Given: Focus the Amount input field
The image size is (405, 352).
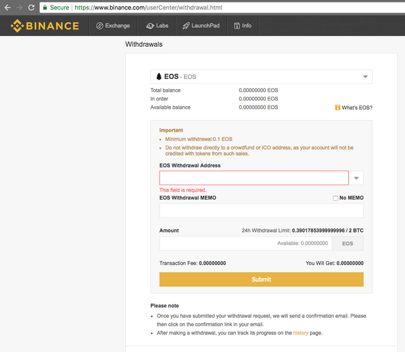Looking at the screenshot, I should pos(246,243).
